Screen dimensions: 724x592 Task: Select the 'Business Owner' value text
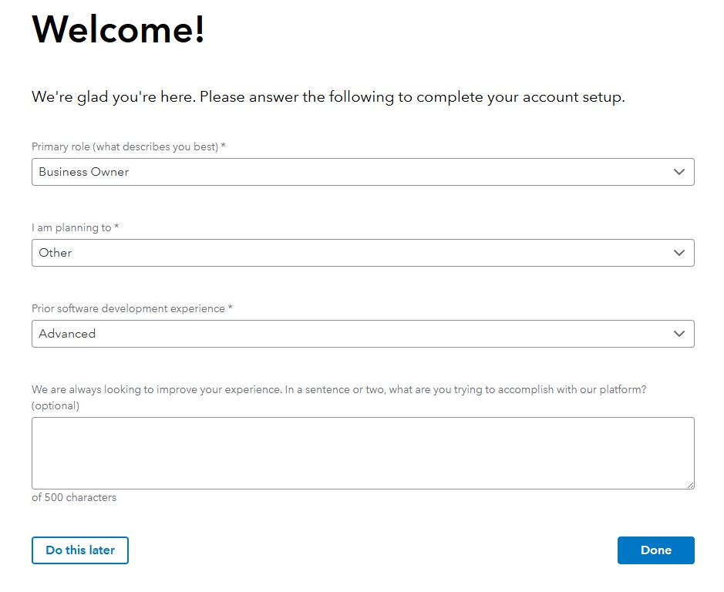pyautogui.click(x=83, y=171)
